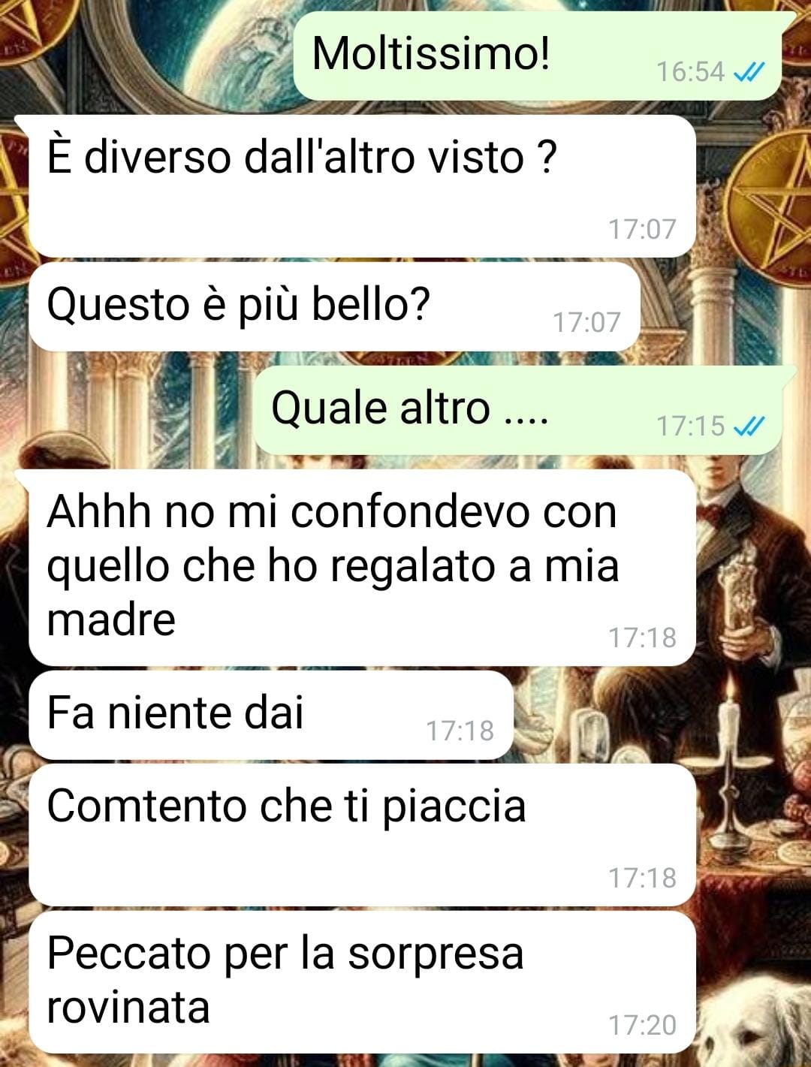
Task: Tap the 17:18 time beside 'Fa niente dai'
Action: coord(460,731)
